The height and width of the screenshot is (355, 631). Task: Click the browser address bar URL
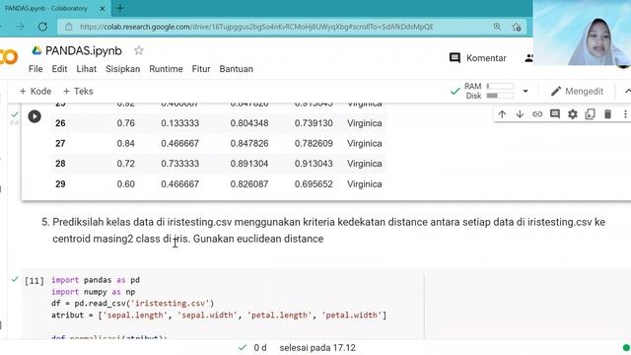tap(256, 27)
